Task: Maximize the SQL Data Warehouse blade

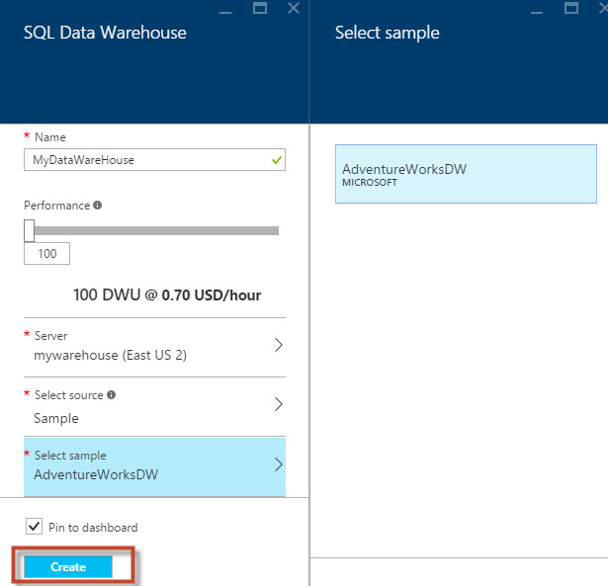Action: pyautogui.click(x=260, y=8)
